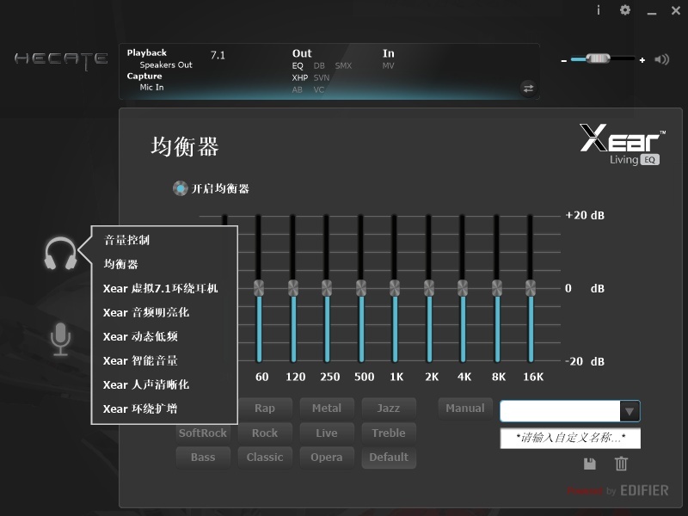Toggle EQ indicator in Out panel

coord(298,66)
